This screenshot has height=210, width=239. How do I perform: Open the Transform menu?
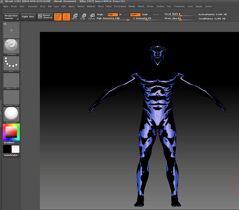click(179, 6)
